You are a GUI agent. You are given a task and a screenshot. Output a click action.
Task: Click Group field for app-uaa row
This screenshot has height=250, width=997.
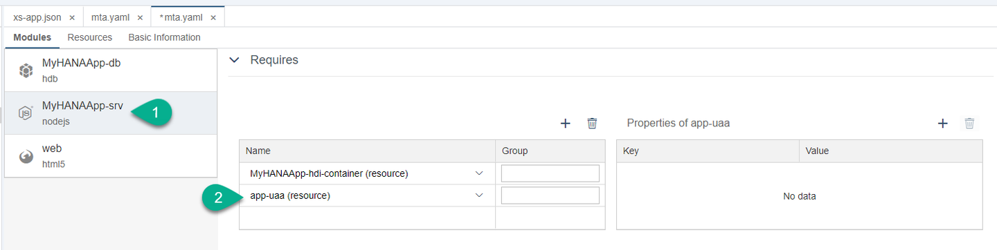[x=550, y=195]
